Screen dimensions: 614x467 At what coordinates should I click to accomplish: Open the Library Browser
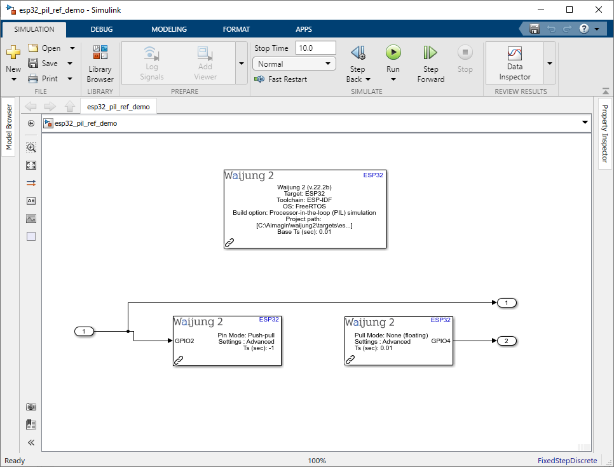(100, 64)
